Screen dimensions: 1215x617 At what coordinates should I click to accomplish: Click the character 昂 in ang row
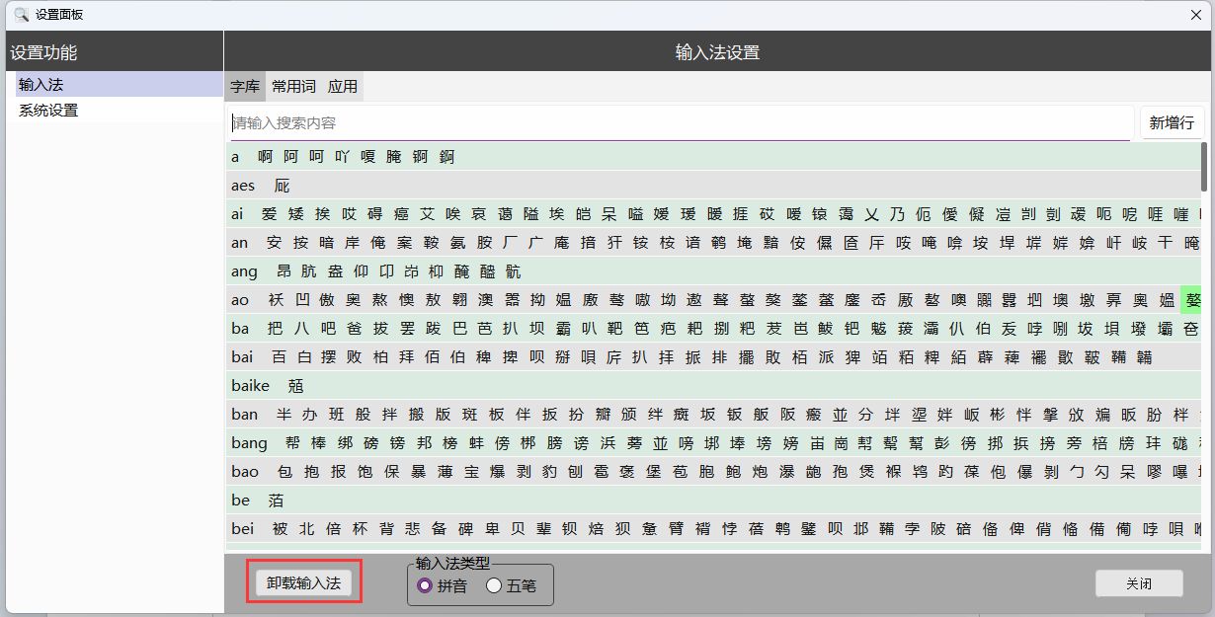[283, 271]
